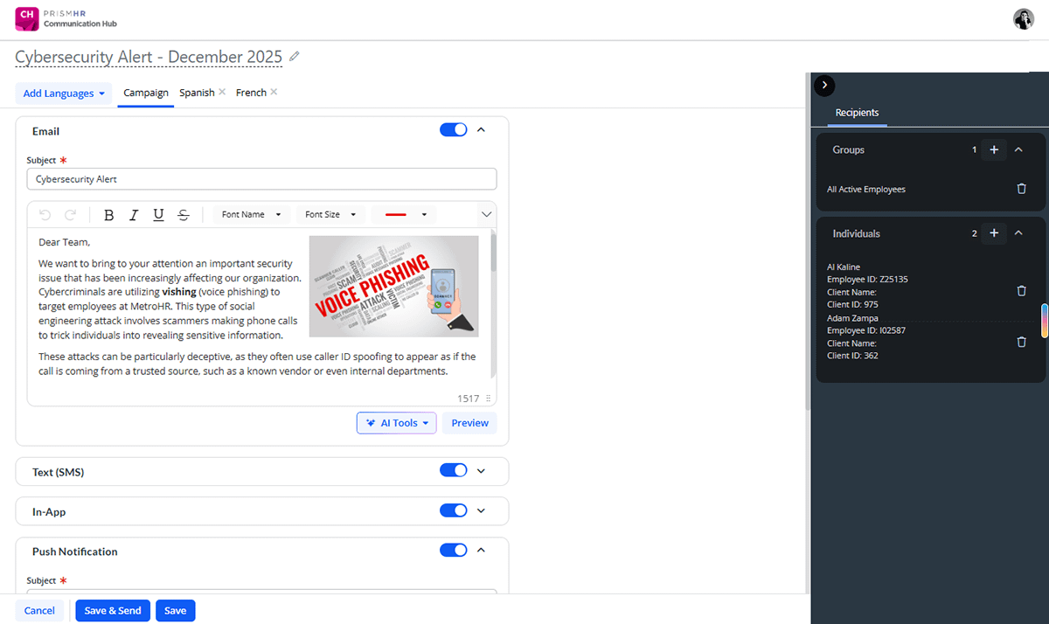The height and width of the screenshot is (624, 1049).
Task: Open the Font Name dropdown
Action: click(251, 215)
